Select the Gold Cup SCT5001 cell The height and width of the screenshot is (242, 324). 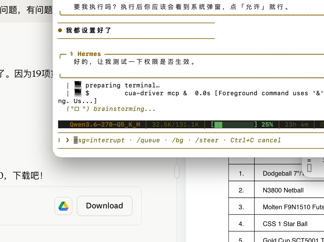coord(289,237)
